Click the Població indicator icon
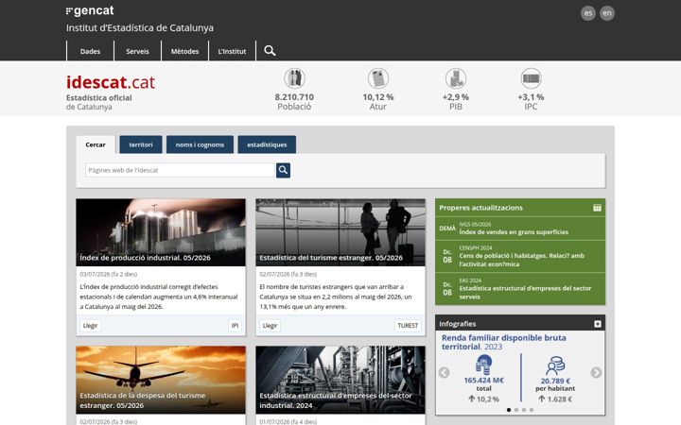This screenshot has height=425, width=681. click(294, 78)
